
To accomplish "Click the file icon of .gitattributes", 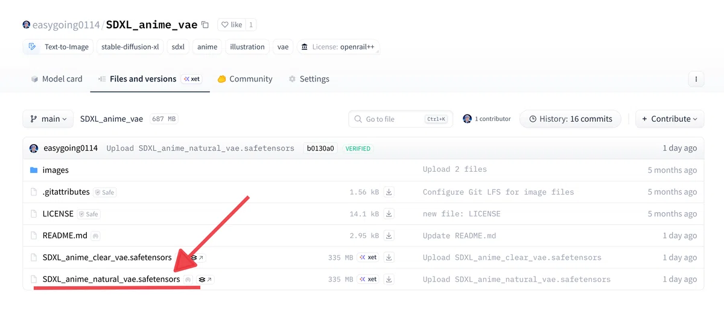I will (x=34, y=192).
